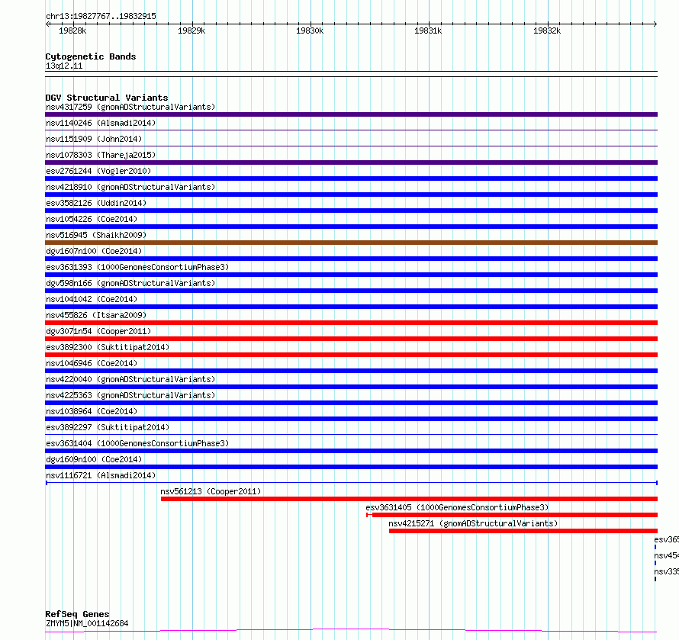Click the 19831k ruler marker
679x640 pixels.
pos(428,31)
